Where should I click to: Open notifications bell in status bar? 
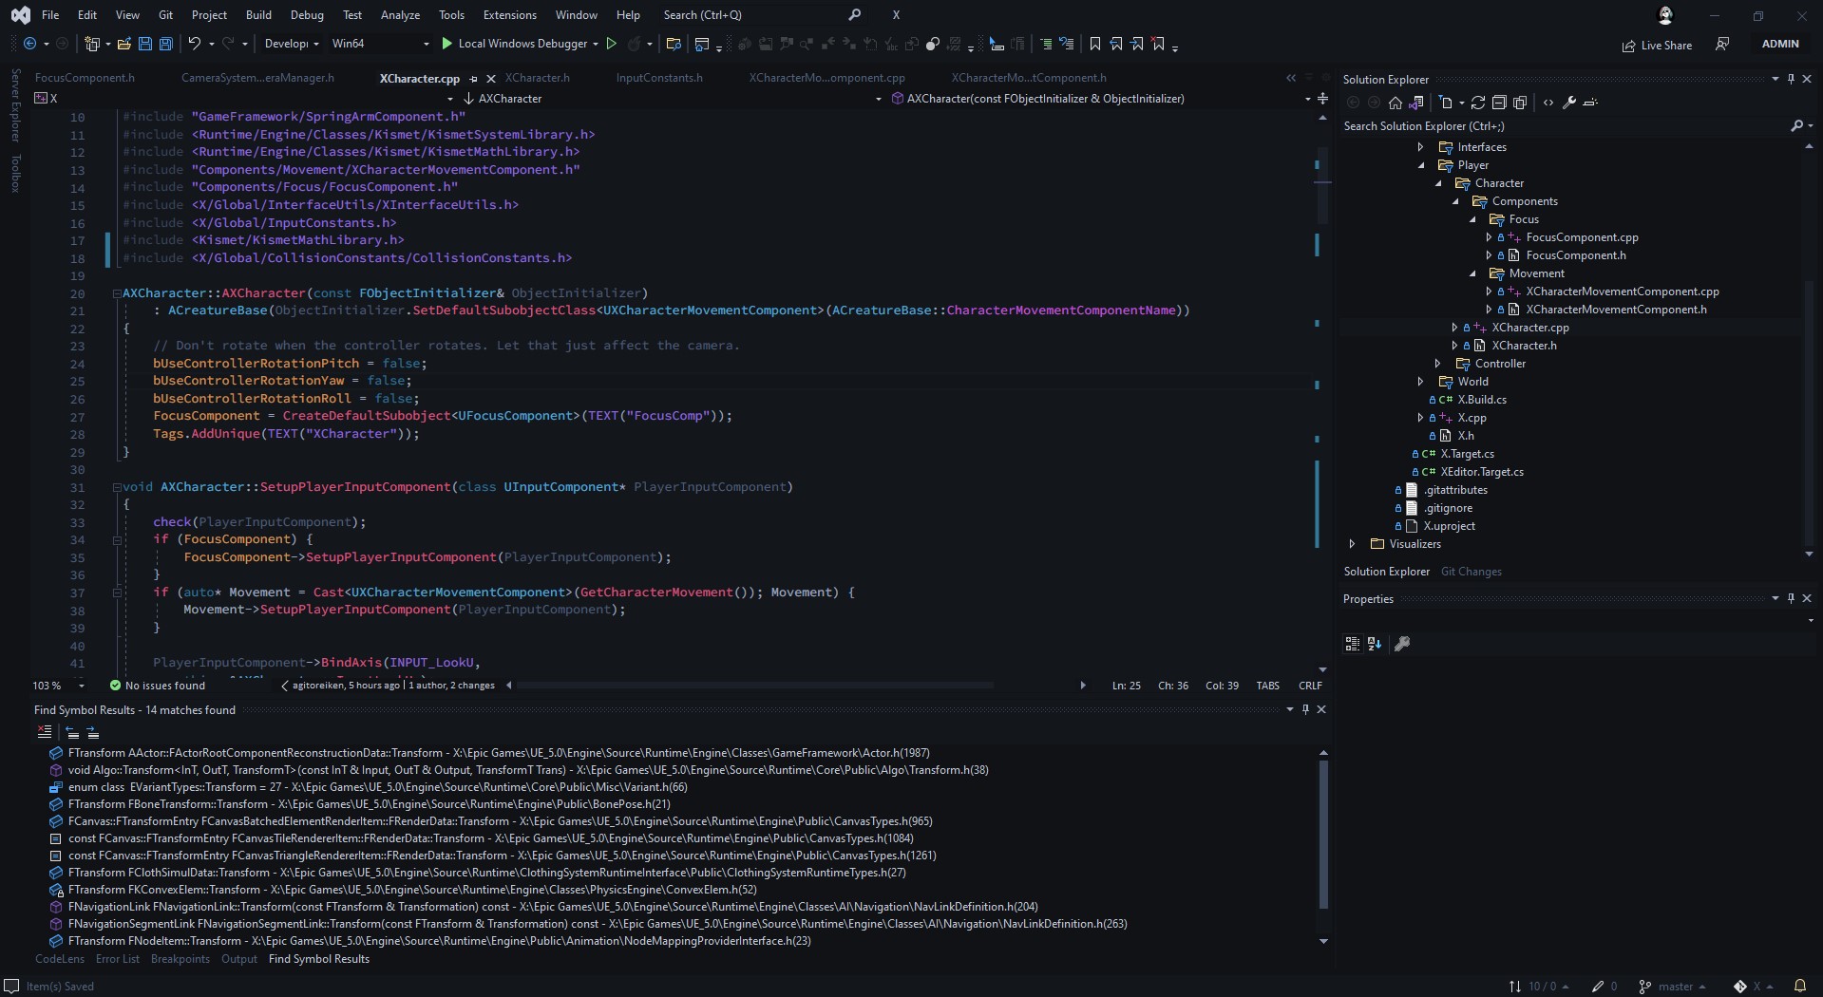[1799, 987]
